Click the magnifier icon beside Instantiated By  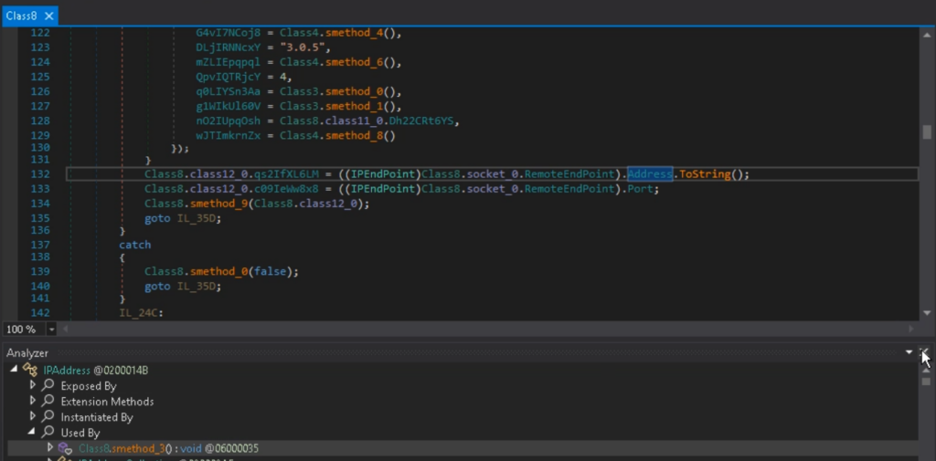(x=48, y=417)
